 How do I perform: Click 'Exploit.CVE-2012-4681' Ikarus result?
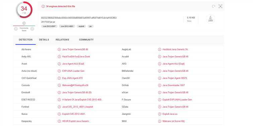pos(74,114)
